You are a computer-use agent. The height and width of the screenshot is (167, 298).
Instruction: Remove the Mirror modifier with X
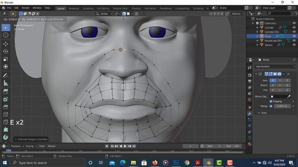pyautogui.click(x=288, y=74)
